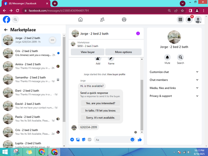Open View buyer profile link

click(x=116, y=74)
